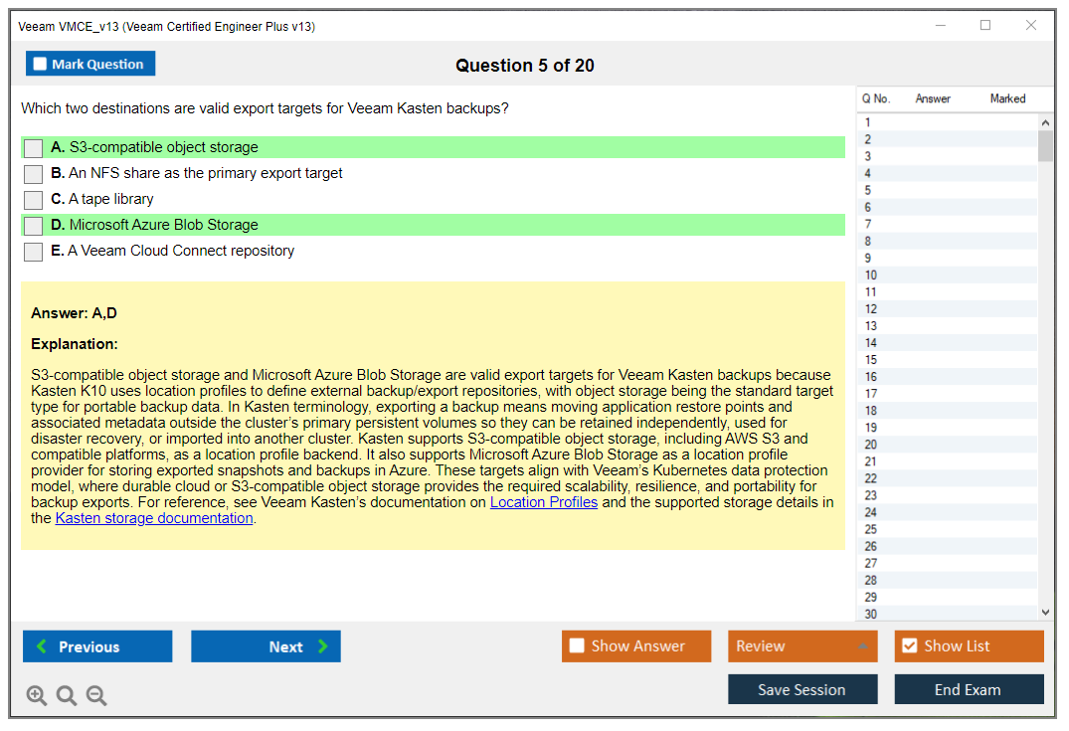The width and height of the screenshot is (1069, 731).
Task: Select question 1 in the list
Action: pyautogui.click(x=948, y=122)
